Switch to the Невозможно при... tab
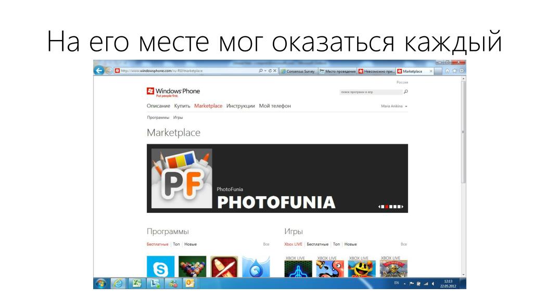This screenshot has height=299, width=533. [x=377, y=71]
